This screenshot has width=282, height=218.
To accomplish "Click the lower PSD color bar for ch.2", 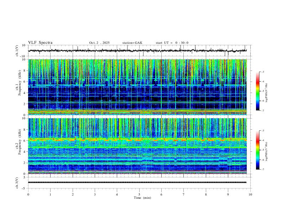I will click(x=257, y=150).
